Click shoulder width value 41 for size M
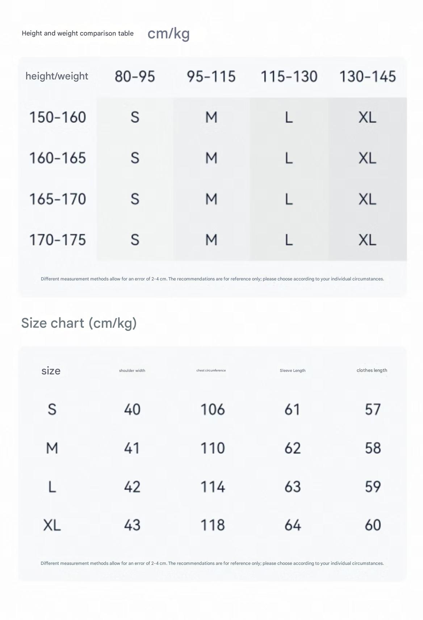Image resolution: width=423 pixels, height=620 pixels. (x=132, y=448)
